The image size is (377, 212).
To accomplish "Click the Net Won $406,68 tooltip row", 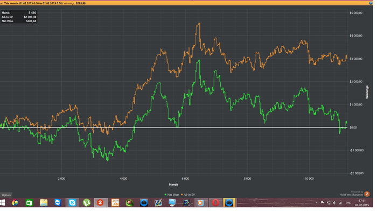I will [19, 21].
